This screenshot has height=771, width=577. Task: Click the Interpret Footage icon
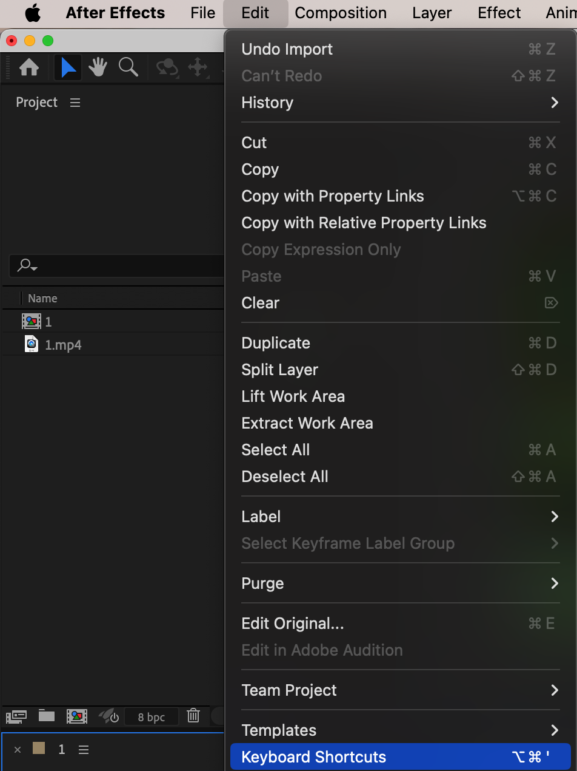(16, 716)
